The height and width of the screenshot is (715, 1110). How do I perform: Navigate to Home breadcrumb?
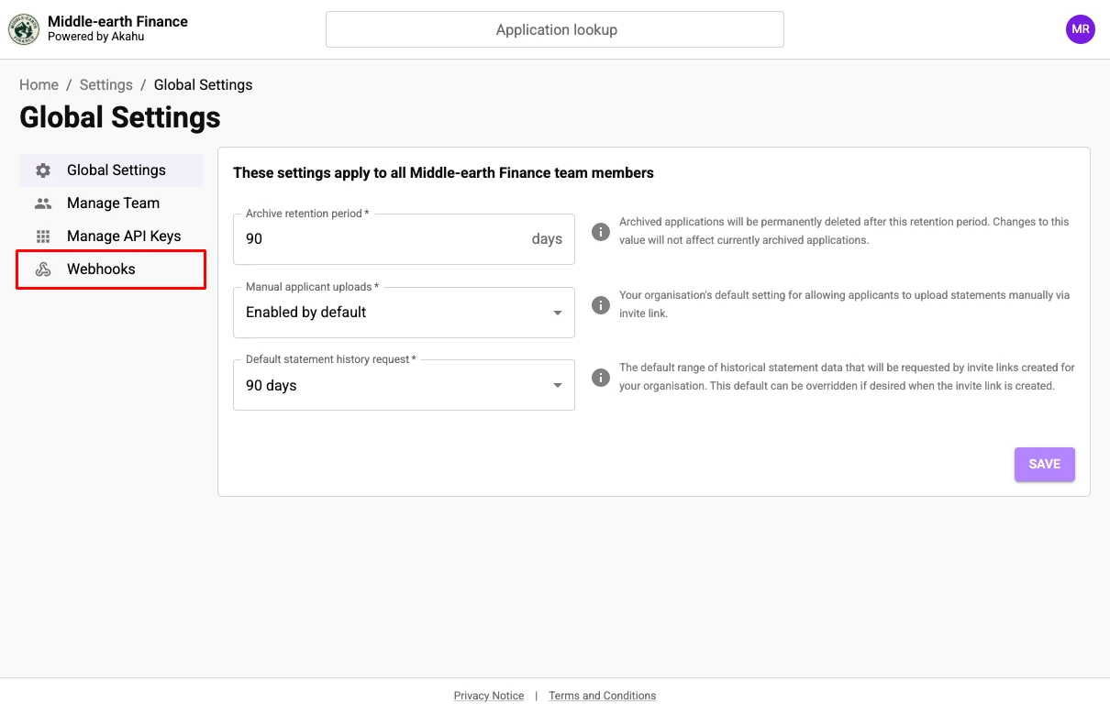(39, 84)
